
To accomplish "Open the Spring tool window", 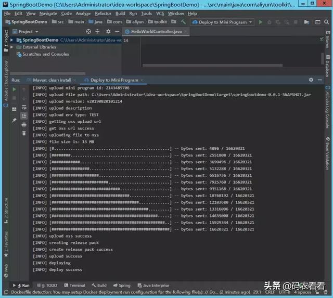I will (122, 286).
